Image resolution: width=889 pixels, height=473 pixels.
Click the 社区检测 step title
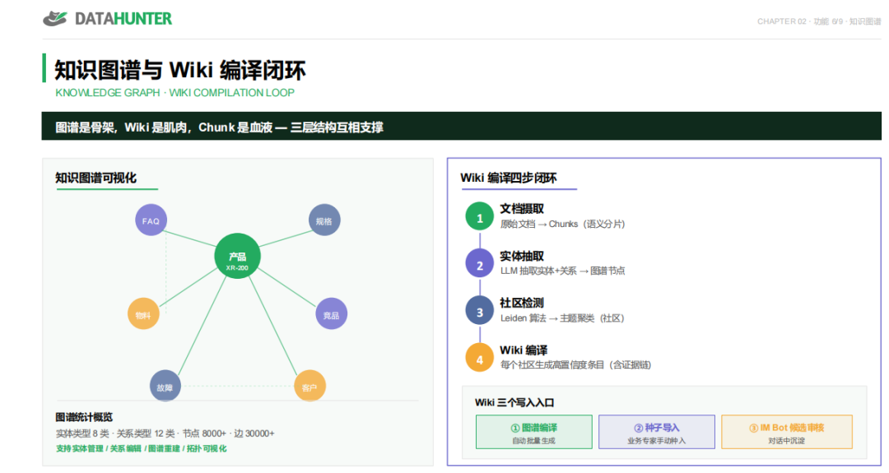[522, 303]
